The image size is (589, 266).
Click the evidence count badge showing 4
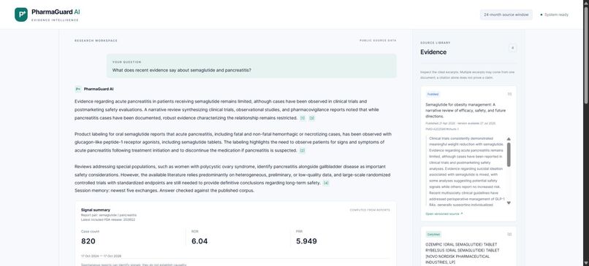click(512, 48)
